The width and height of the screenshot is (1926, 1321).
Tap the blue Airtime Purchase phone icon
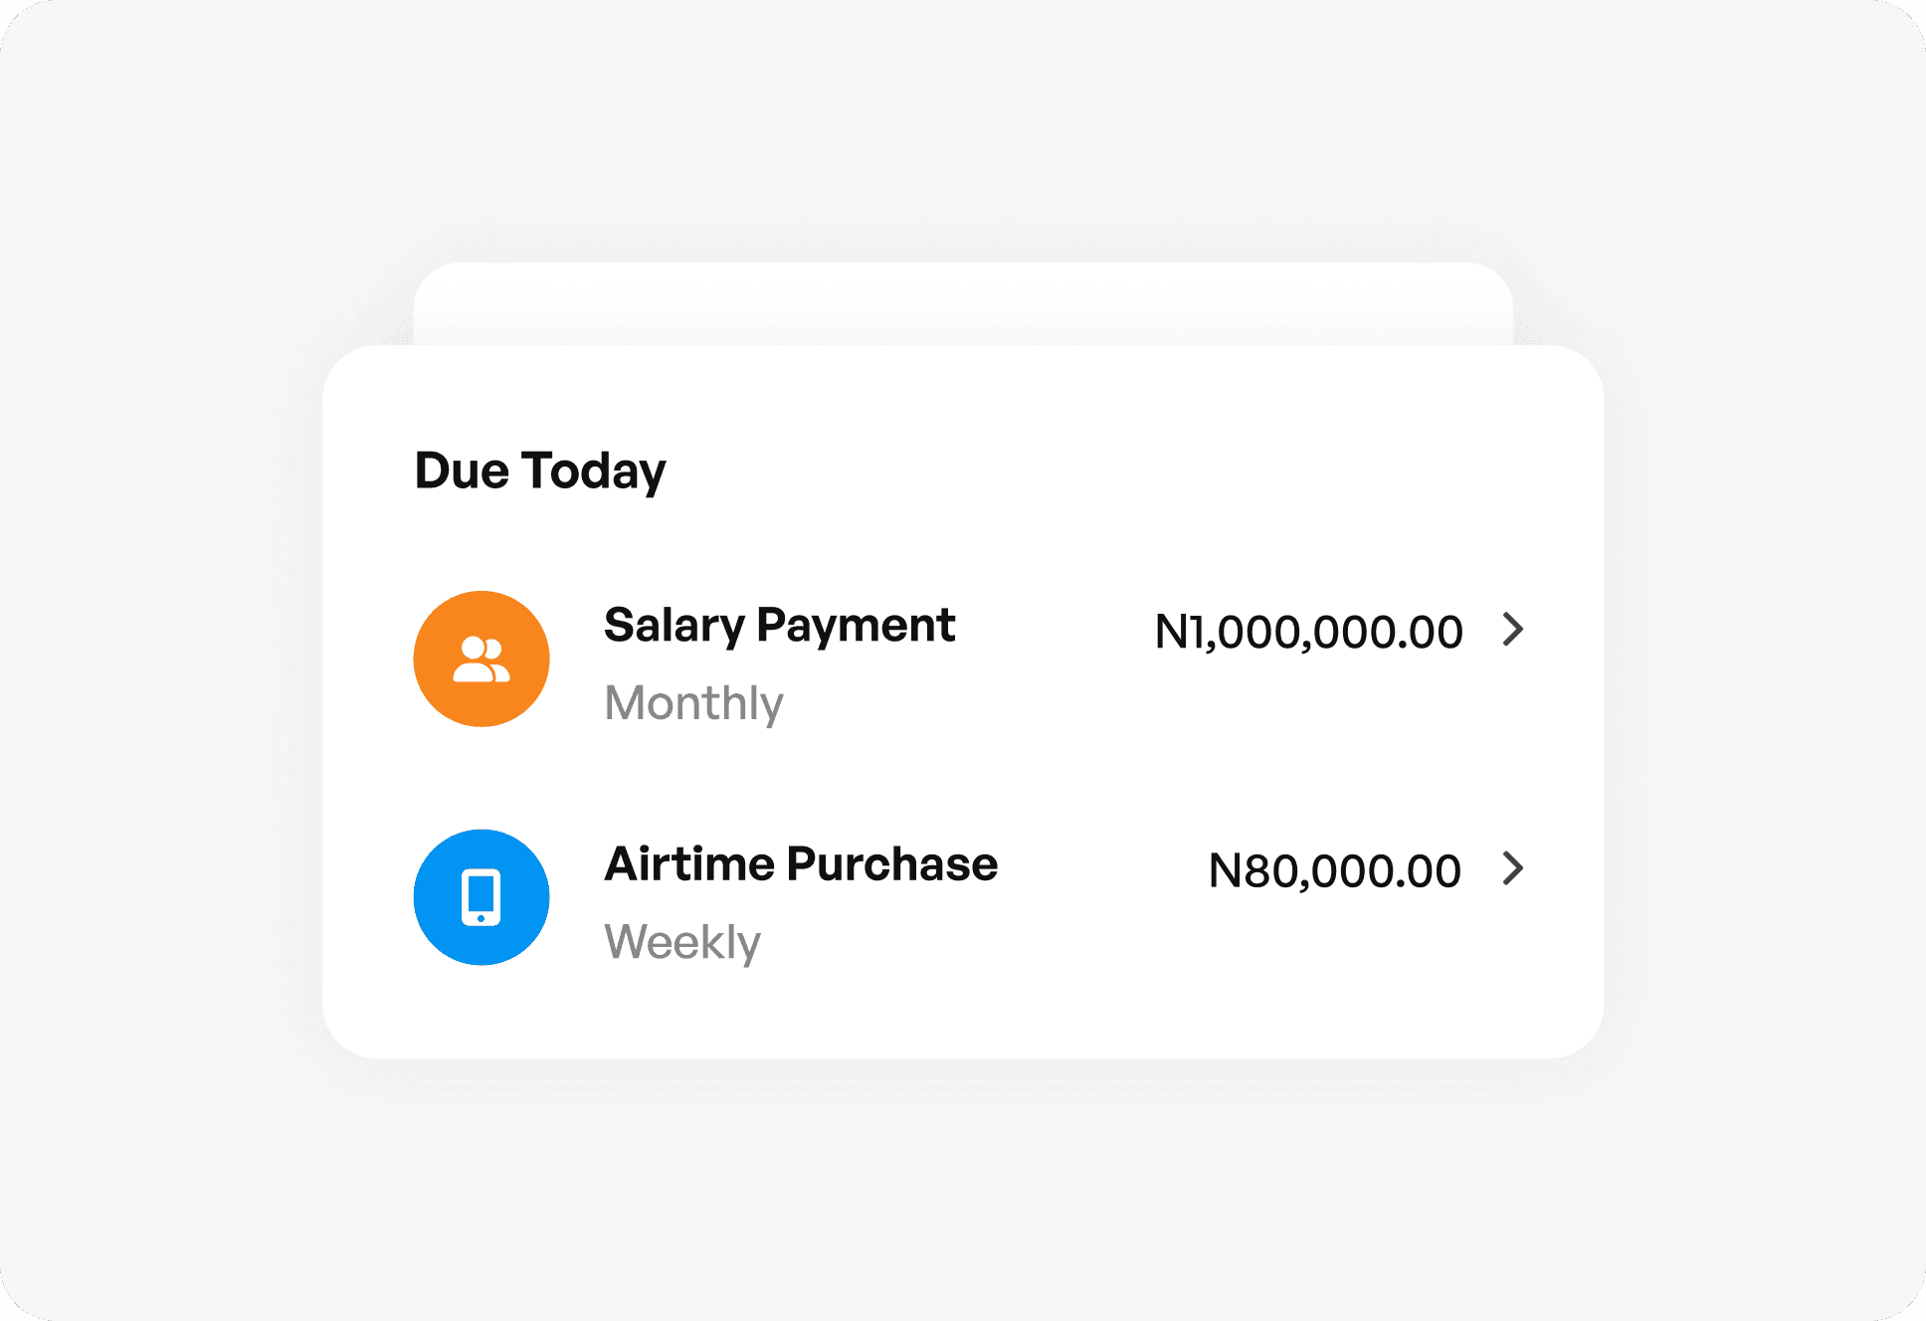481,897
